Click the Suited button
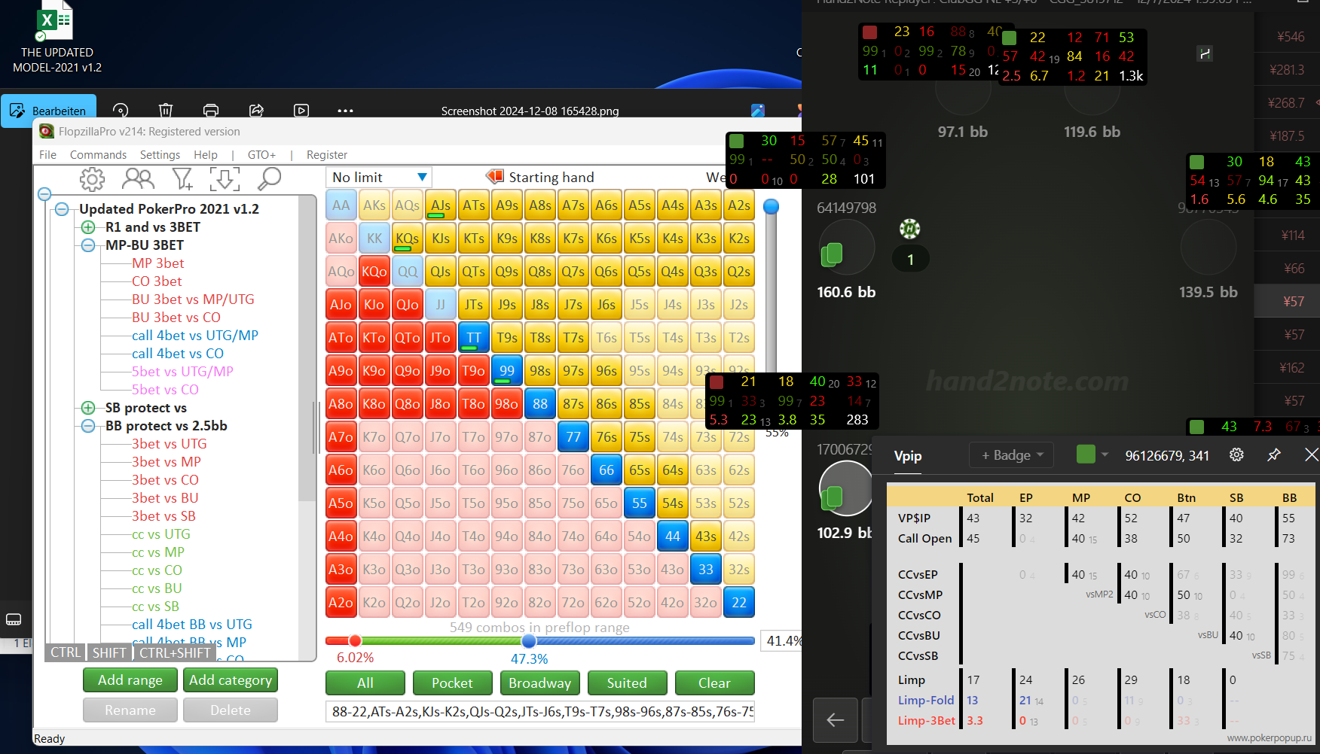The height and width of the screenshot is (754, 1320). coord(627,683)
